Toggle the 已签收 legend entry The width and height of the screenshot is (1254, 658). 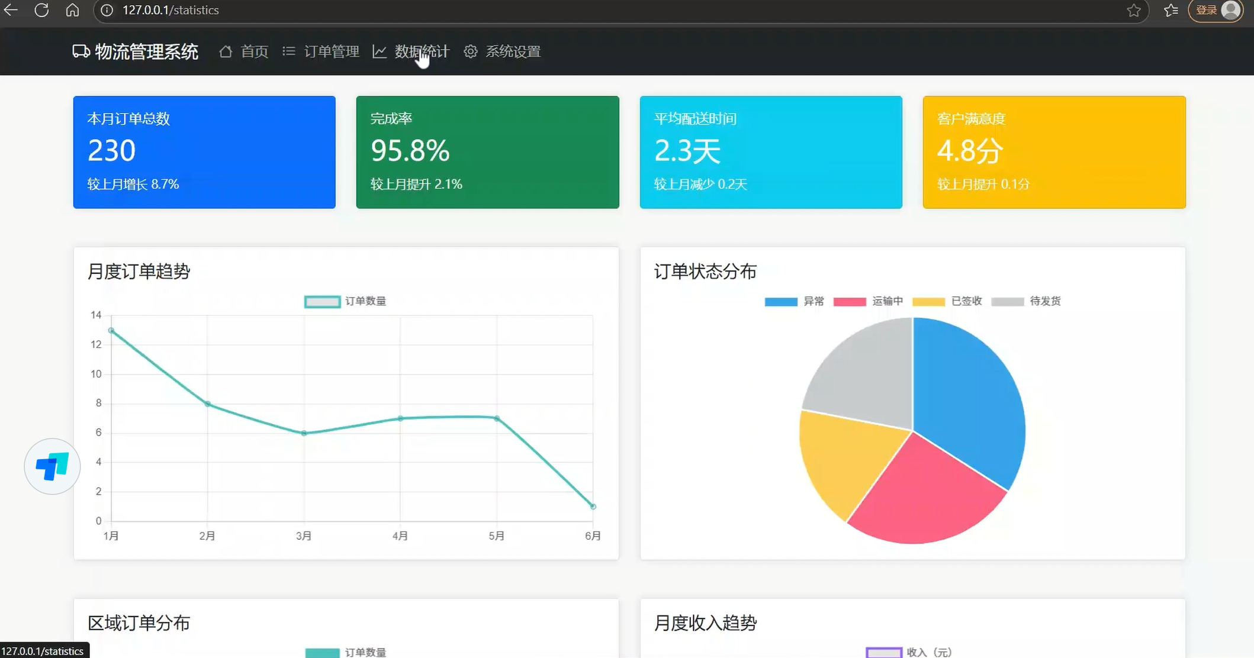point(947,301)
